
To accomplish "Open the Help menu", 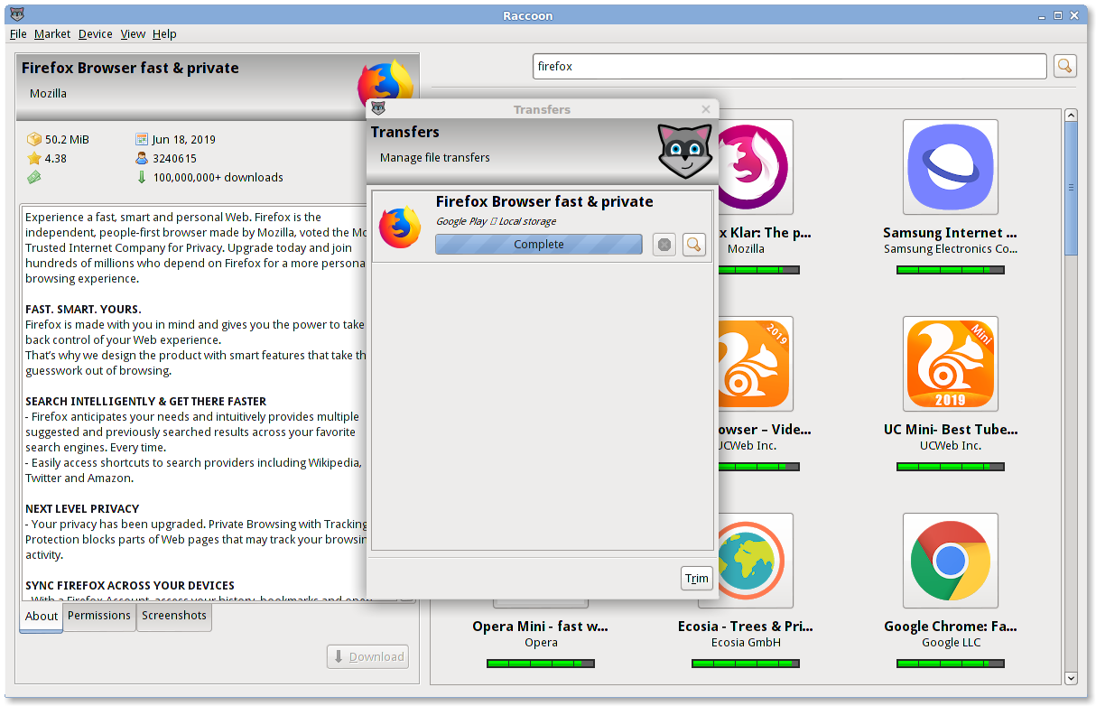I will [164, 33].
